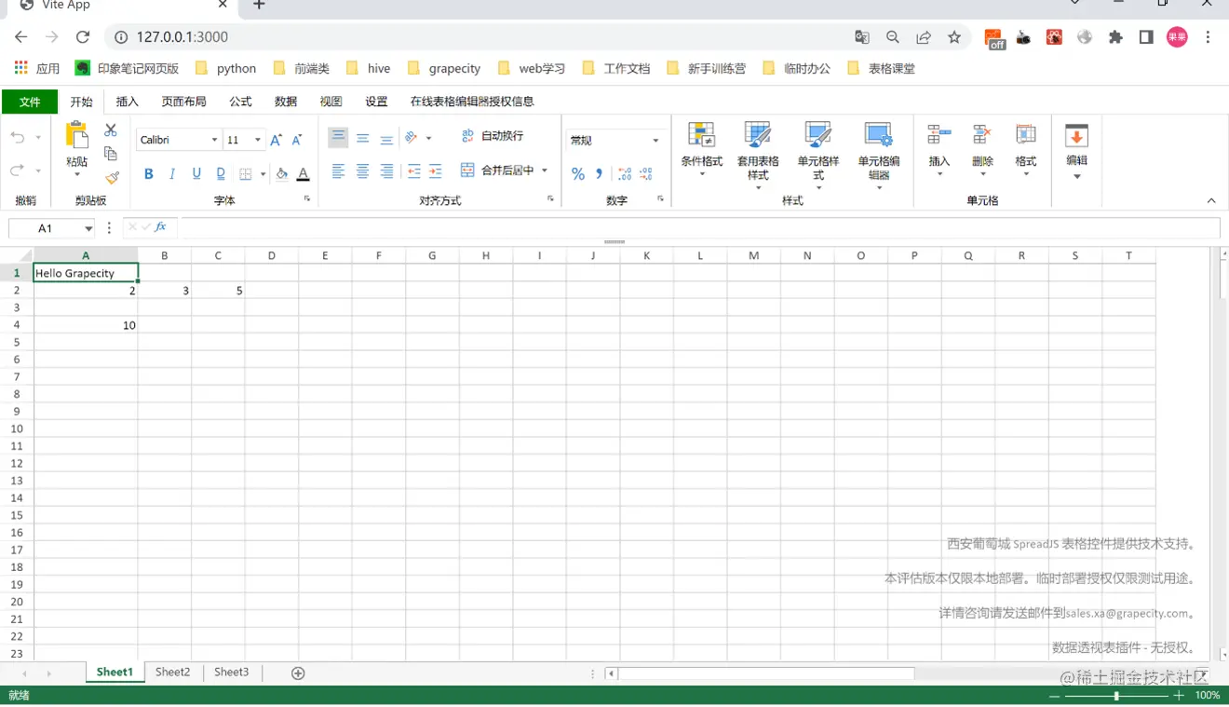
Task: Open the Format as Table (套用表格样式) icon
Action: pyautogui.click(x=758, y=135)
